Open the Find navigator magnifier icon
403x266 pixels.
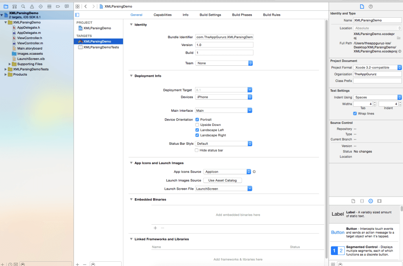click(23, 6)
